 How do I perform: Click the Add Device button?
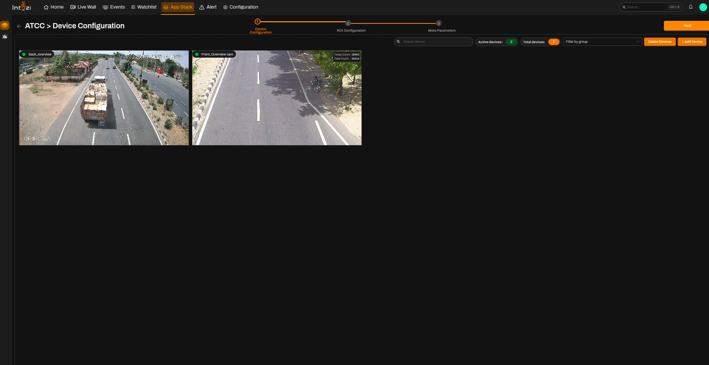692,42
